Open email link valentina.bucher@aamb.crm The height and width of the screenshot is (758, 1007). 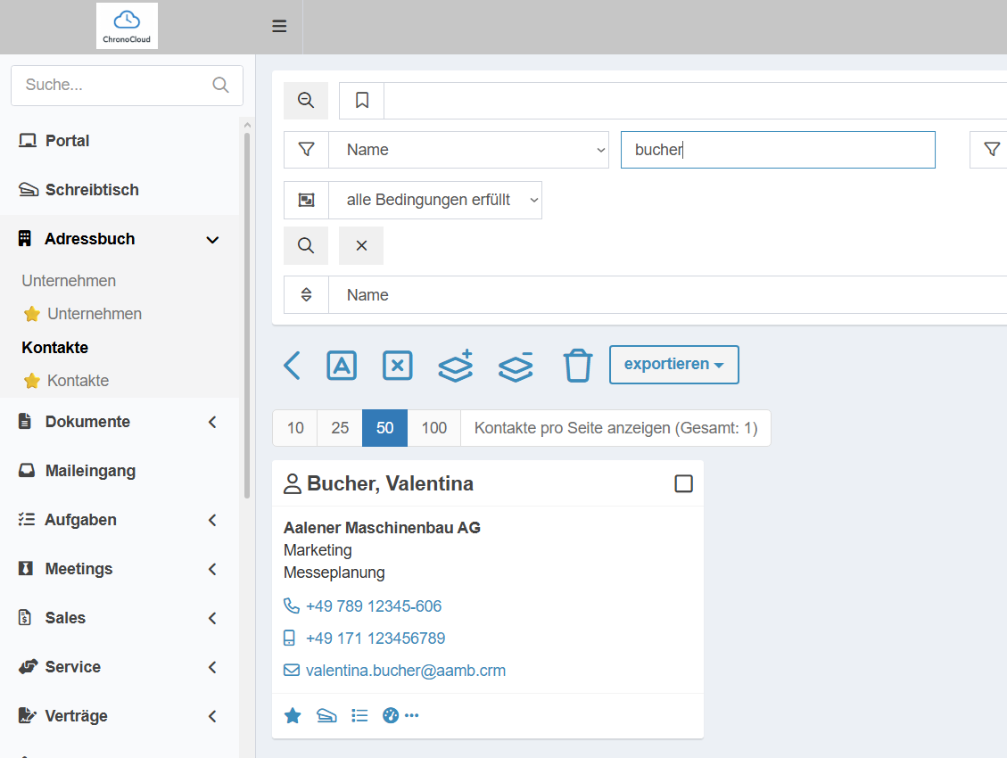pyautogui.click(x=405, y=671)
